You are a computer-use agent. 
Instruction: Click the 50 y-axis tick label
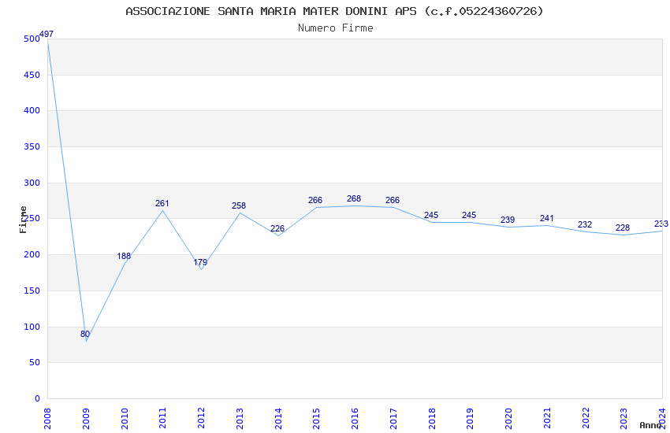click(35, 363)
